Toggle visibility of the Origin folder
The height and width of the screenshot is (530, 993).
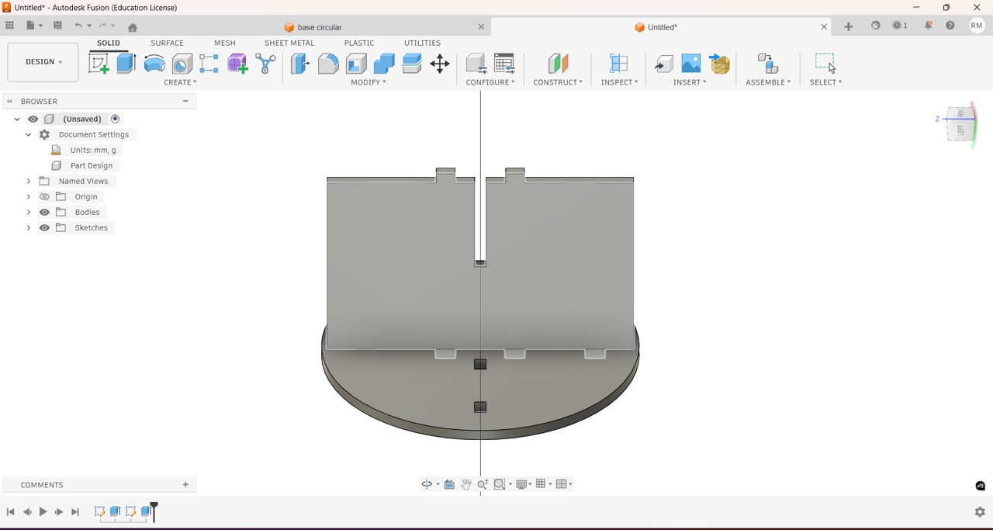(x=45, y=197)
